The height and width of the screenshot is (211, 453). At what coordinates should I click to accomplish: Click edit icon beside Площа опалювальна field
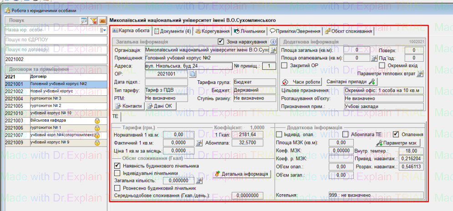[x=374, y=58]
